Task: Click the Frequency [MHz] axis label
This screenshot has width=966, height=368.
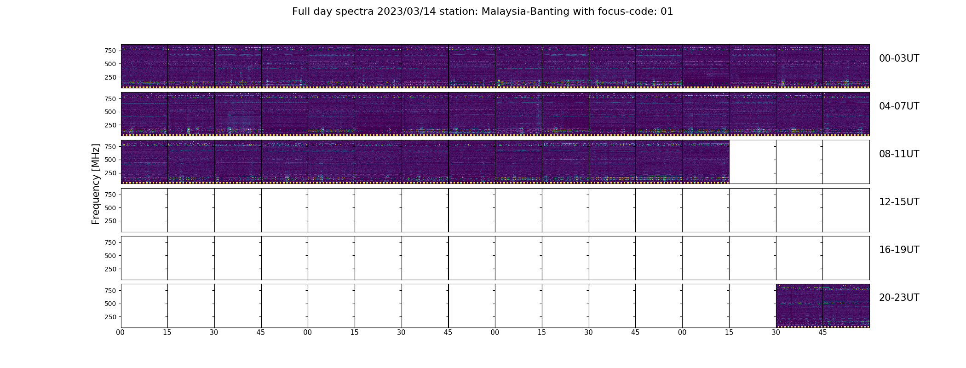Action: pyautogui.click(x=96, y=184)
